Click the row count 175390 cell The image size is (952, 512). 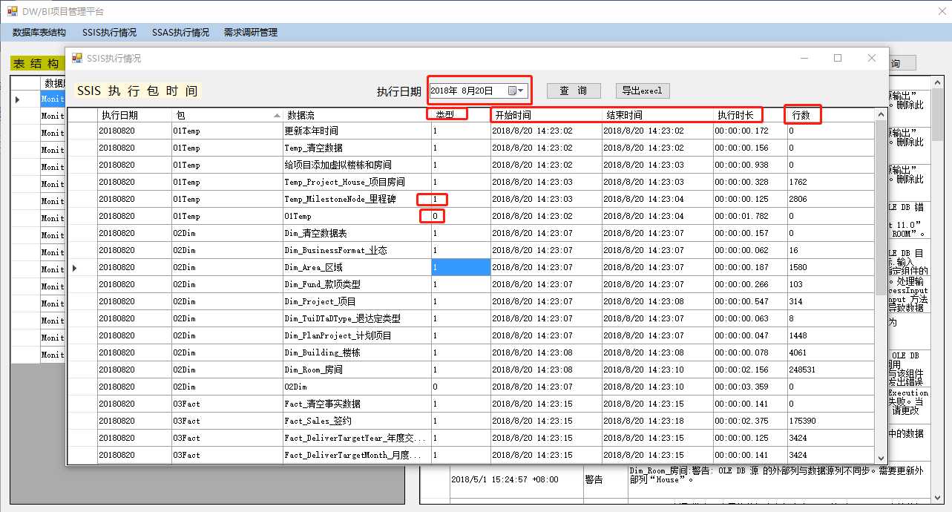coord(831,421)
